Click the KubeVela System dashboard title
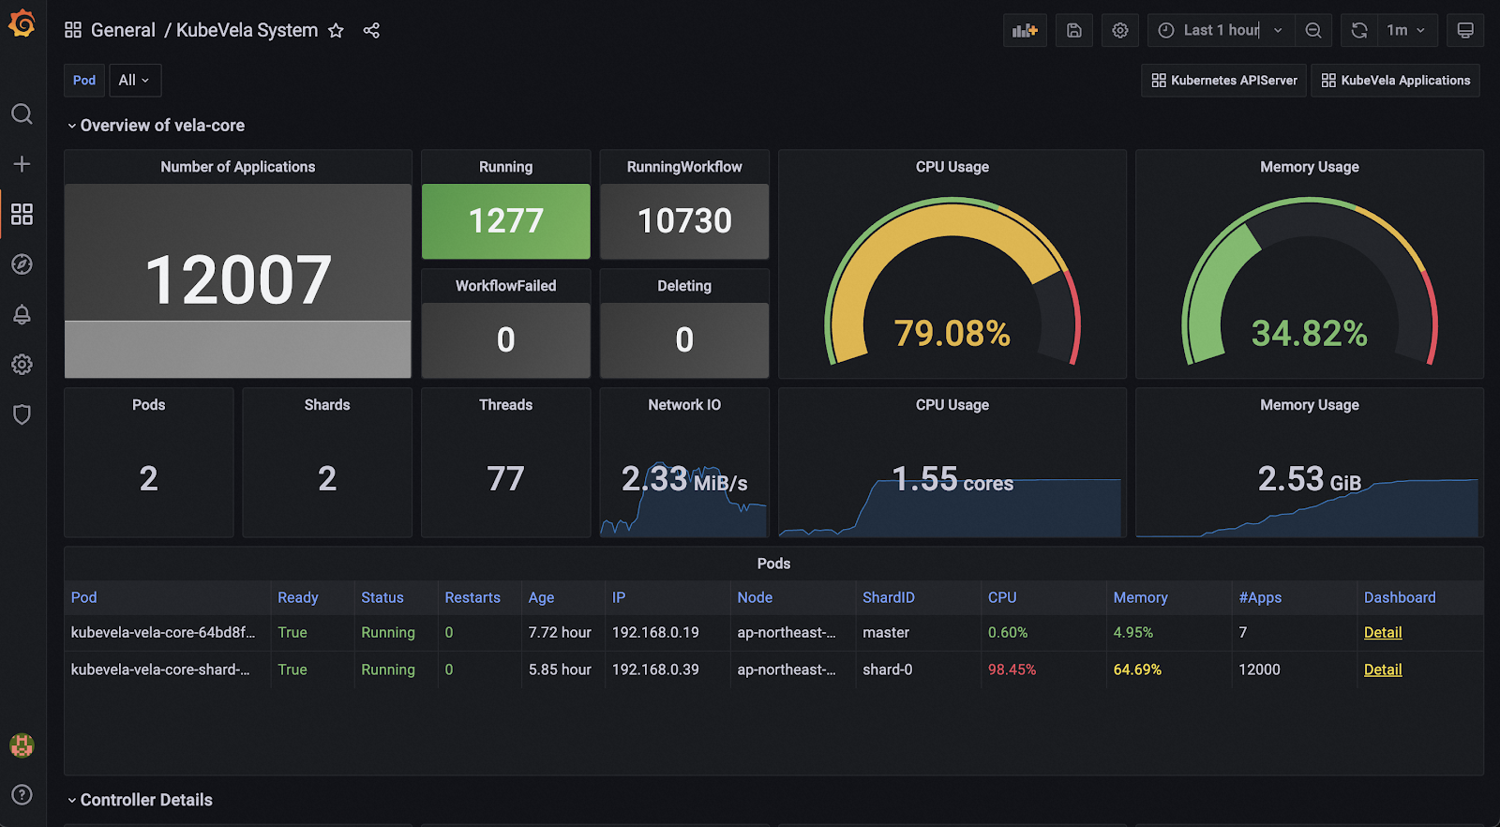The image size is (1500, 827). (247, 30)
